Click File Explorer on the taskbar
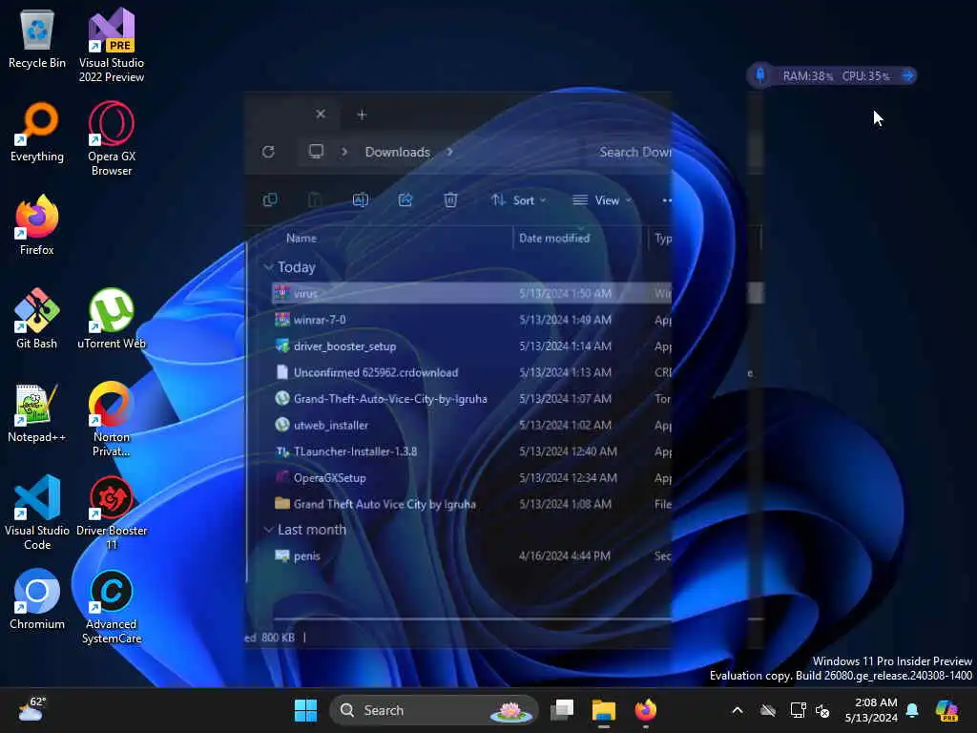 tap(603, 710)
